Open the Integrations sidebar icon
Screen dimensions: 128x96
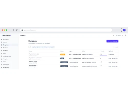(2, 65)
